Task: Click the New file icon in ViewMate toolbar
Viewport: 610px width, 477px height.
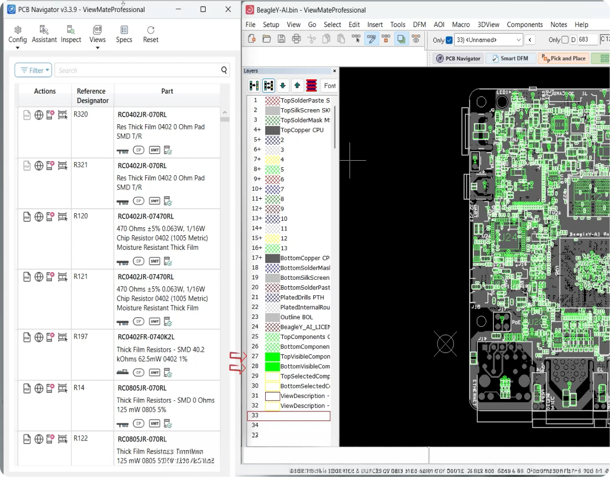Action: (x=252, y=39)
